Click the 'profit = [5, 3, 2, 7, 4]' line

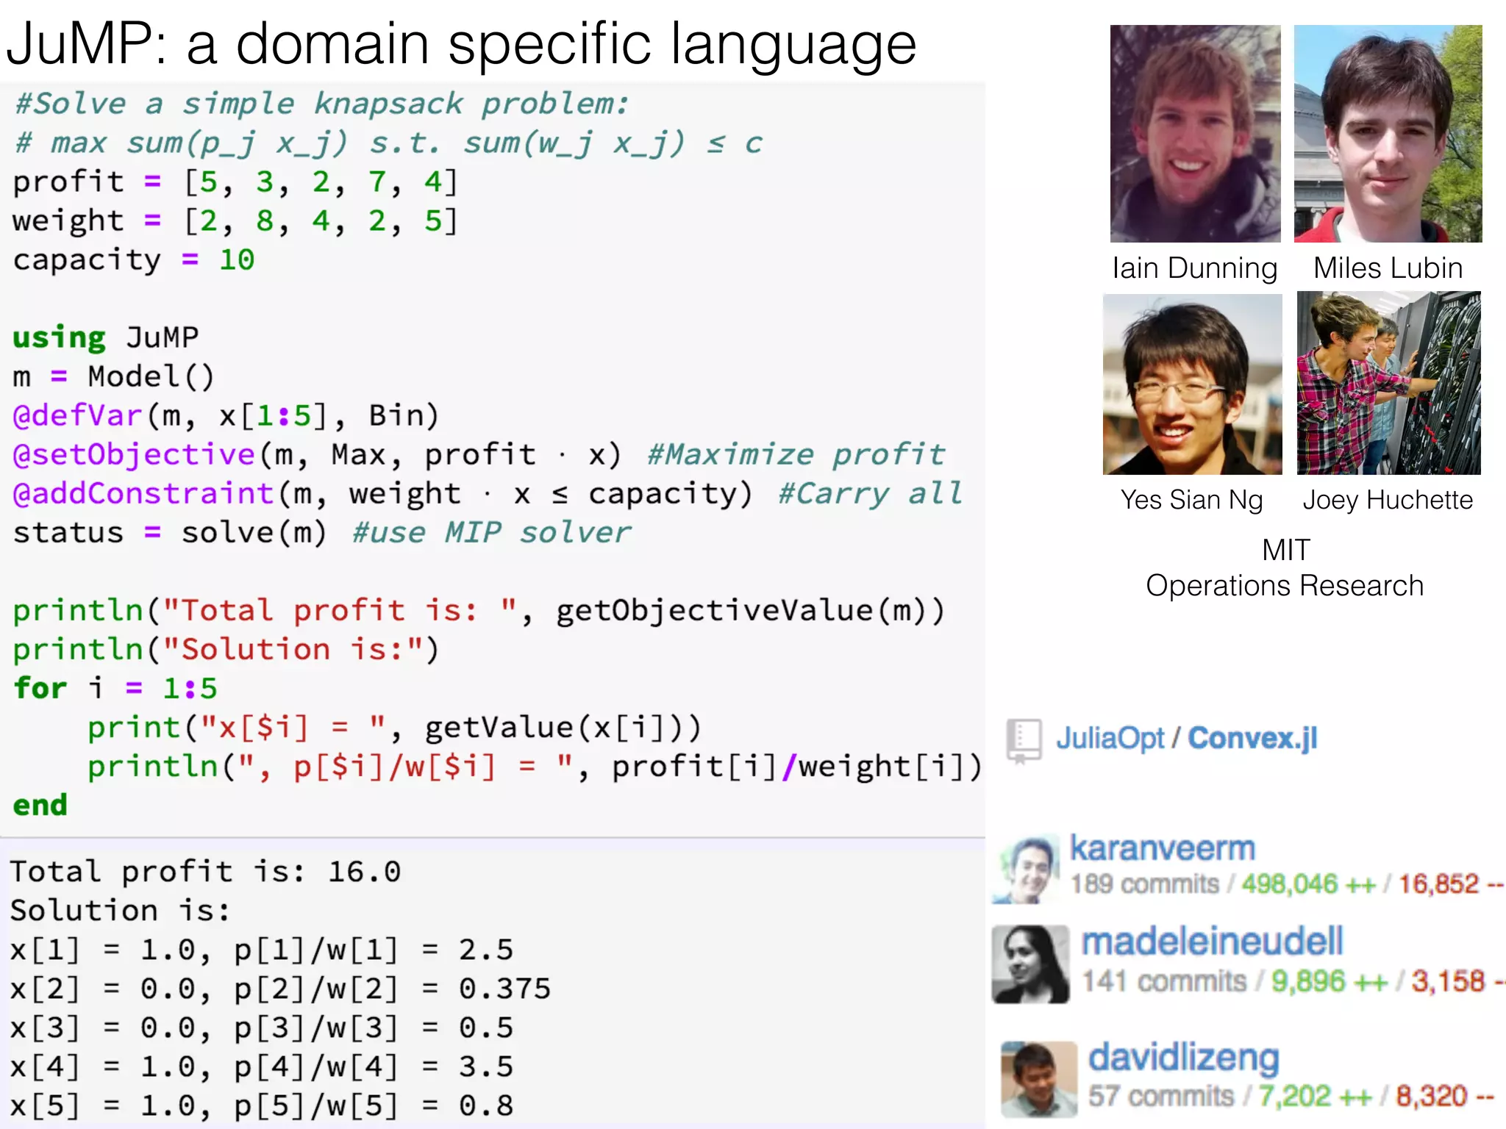point(235,182)
